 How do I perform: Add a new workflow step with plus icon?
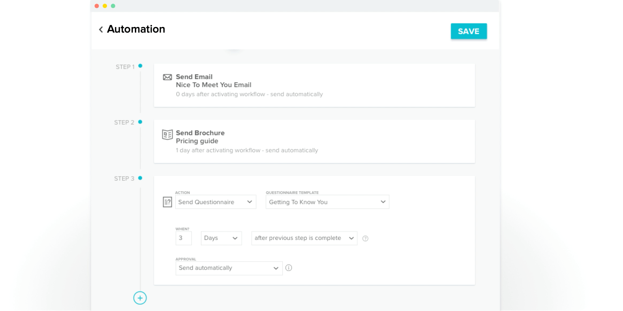click(x=140, y=298)
